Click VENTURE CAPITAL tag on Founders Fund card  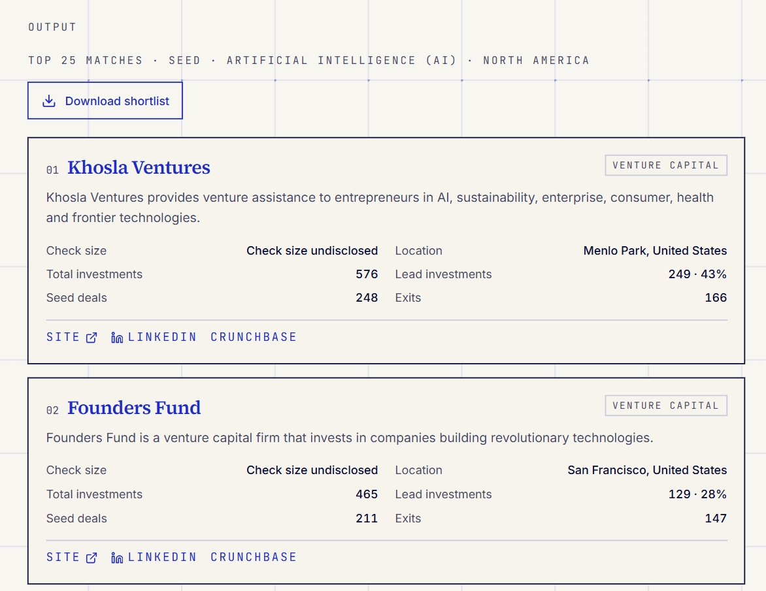click(666, 406)
